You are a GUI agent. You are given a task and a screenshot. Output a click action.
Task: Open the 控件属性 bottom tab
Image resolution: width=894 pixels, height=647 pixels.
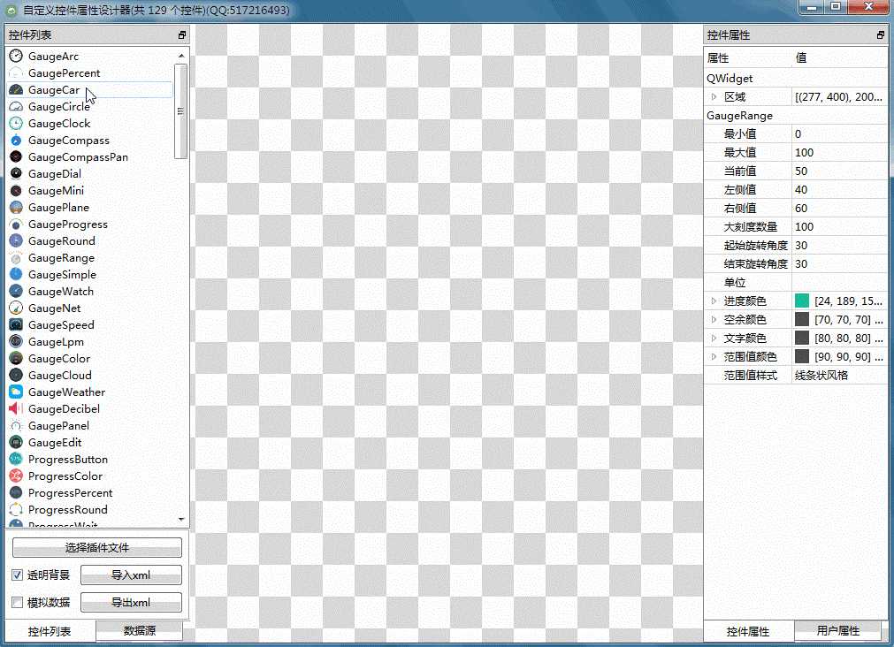tap(748, 631)
